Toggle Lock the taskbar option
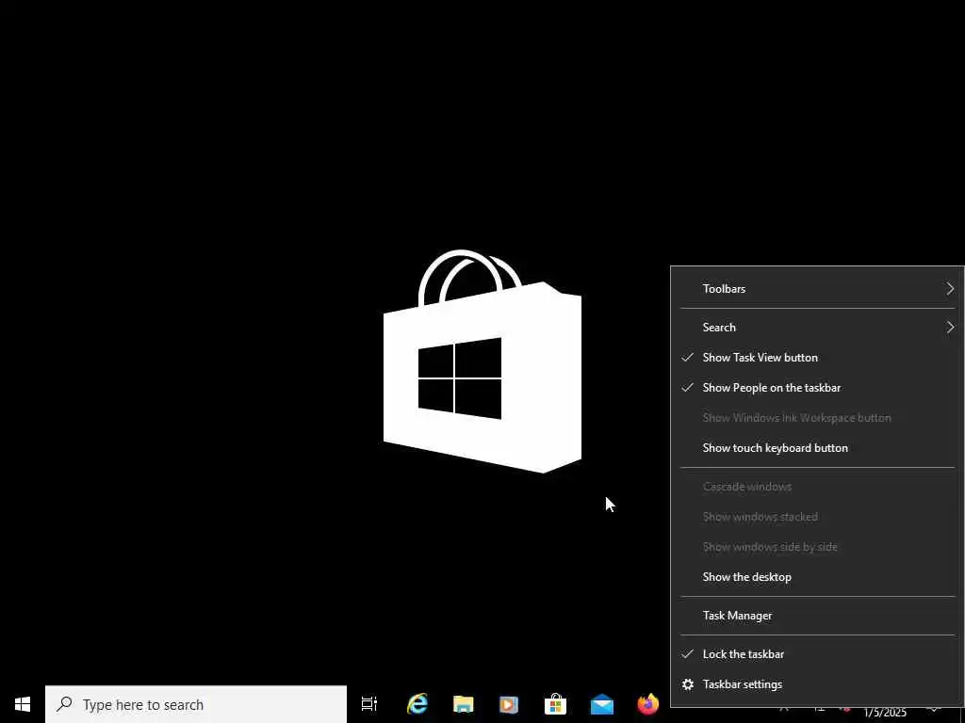Screen dimensions: 965x723 [817, 654]
